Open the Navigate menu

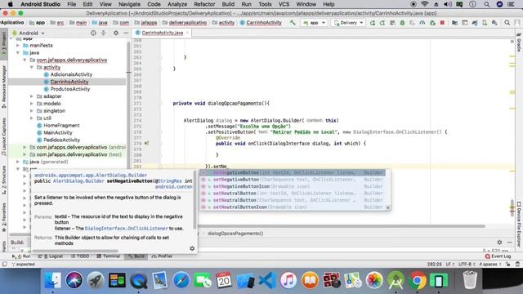click(x=129, y=4)
